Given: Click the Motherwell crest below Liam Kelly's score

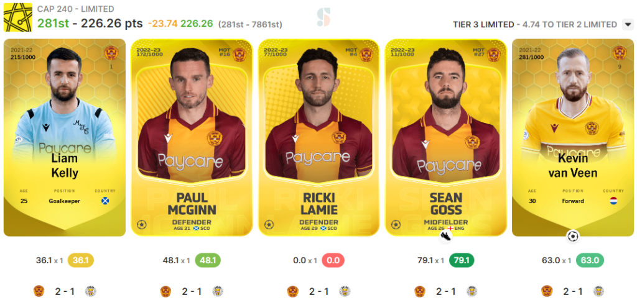Looking at the screenshot, I should tap(39, 291).
